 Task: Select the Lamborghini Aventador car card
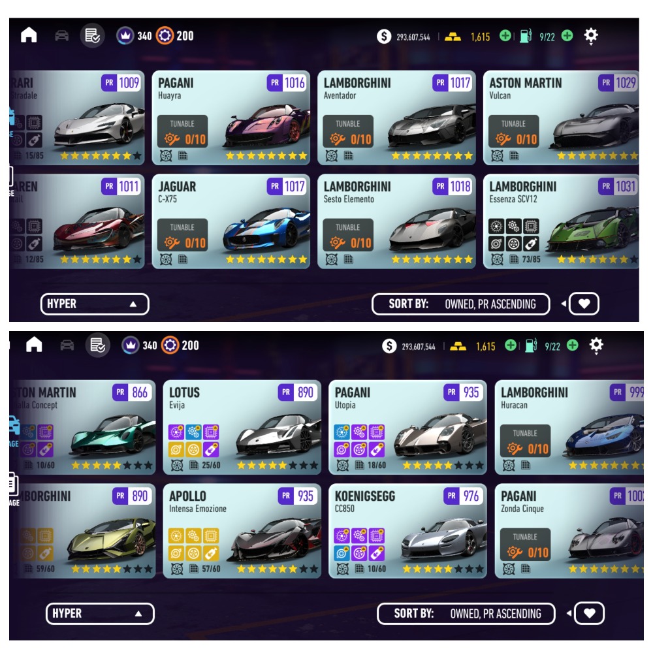click(396, 118)
